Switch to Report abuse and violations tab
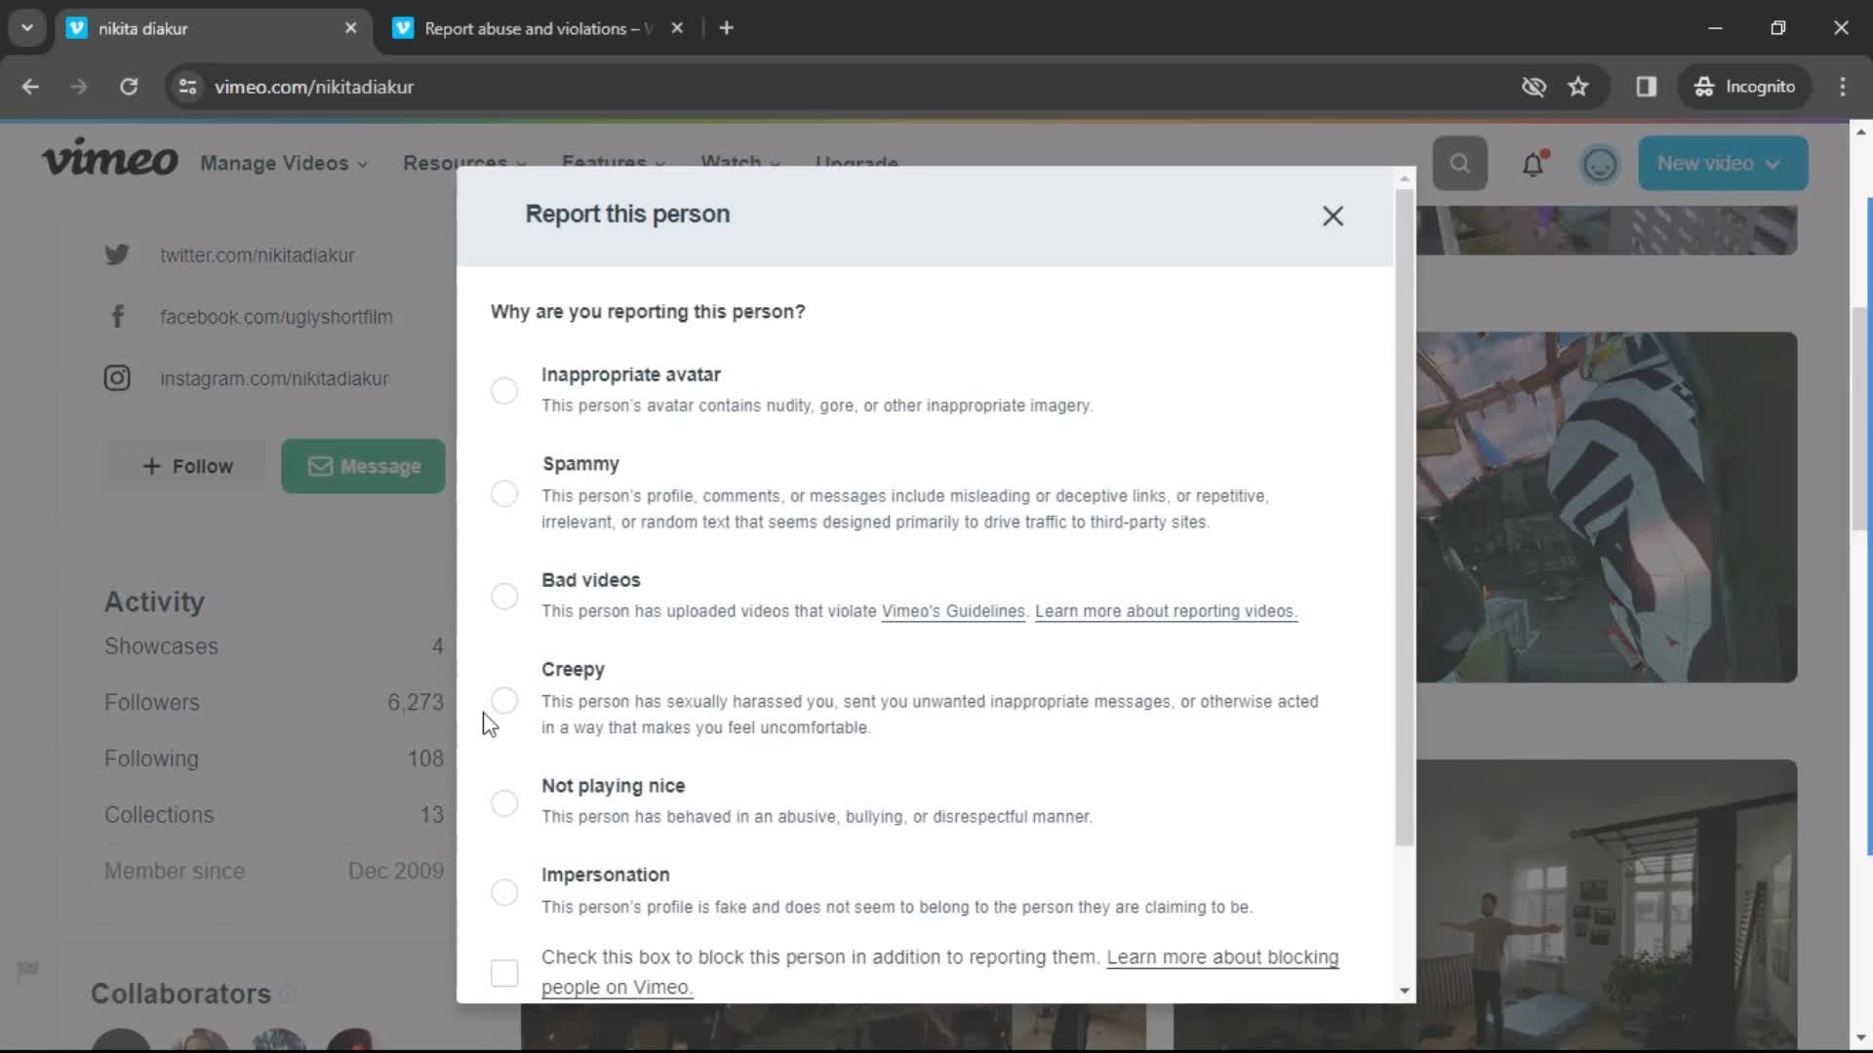Viewport: 1873px width, 1053px height. coord(540,28)
